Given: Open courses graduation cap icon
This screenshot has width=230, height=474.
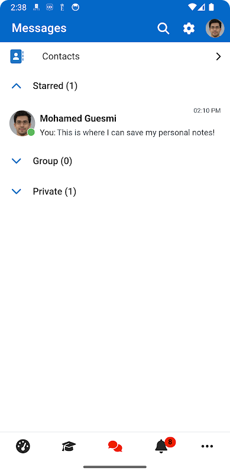Looking at the screenshot, I should click(69, 446).
